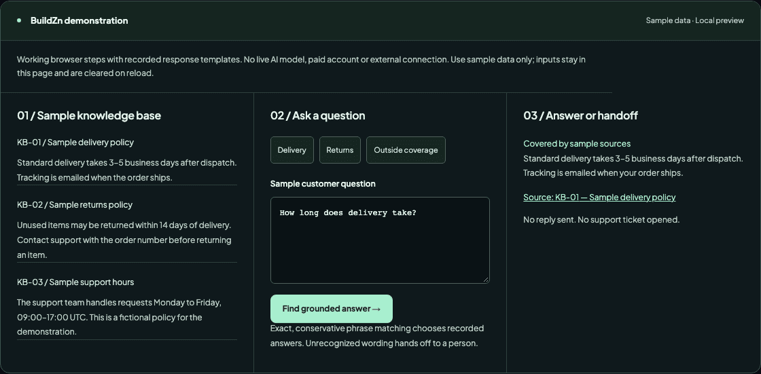Image resolution: width=761 pixels, height=374 pixels.
Task: Click KB-01 text Standard delivery takes 3–5 business days
Action: click(127, 162)
